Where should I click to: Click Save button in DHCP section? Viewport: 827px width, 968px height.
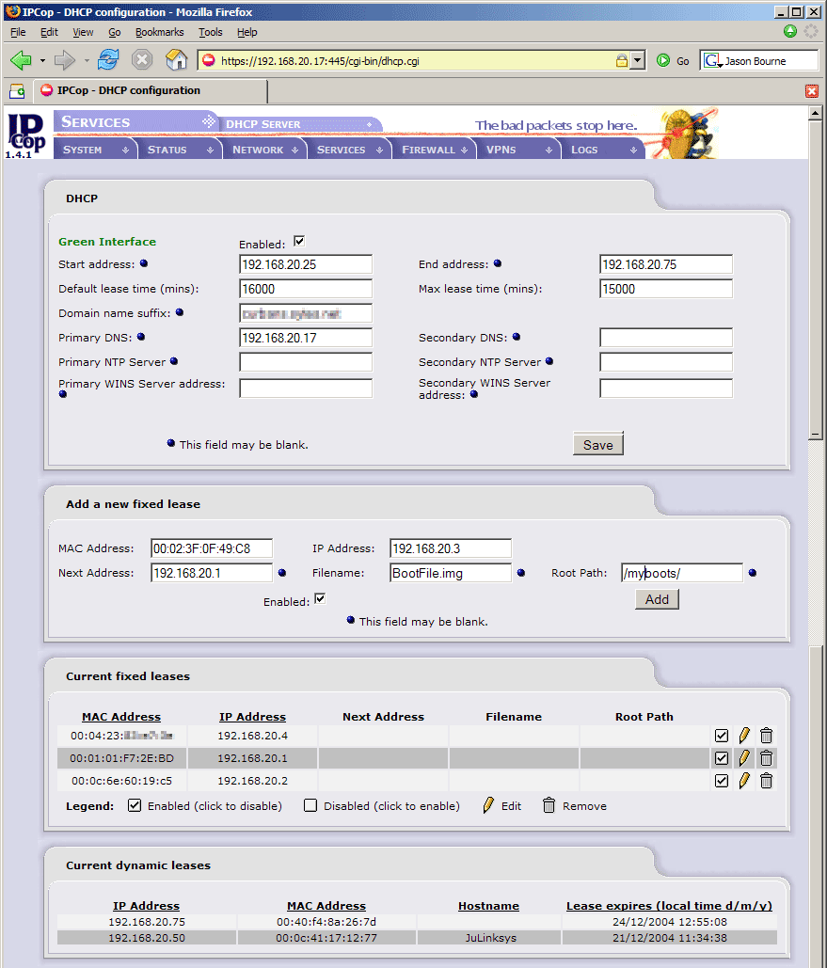(x=597, y=445)
